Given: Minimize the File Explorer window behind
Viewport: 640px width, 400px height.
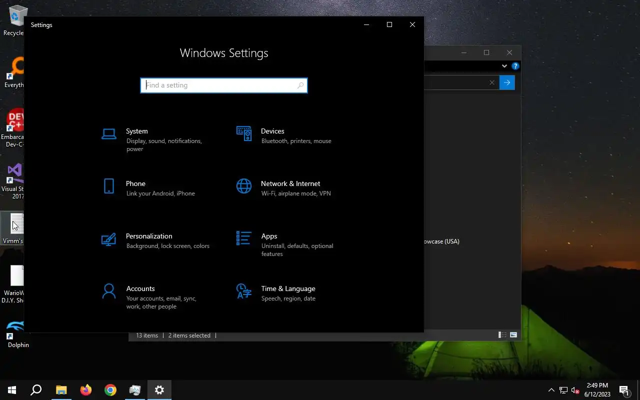Looking at the screenshot, I should tap(464, 52).
